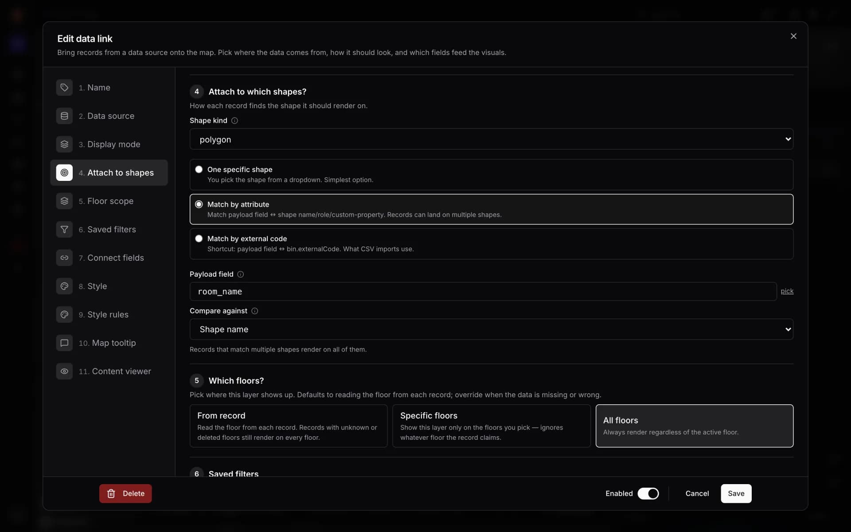This screenshot has height=532, width=851.
Task: Go to step 10. Map tooltip
Action: coord(109,343)
